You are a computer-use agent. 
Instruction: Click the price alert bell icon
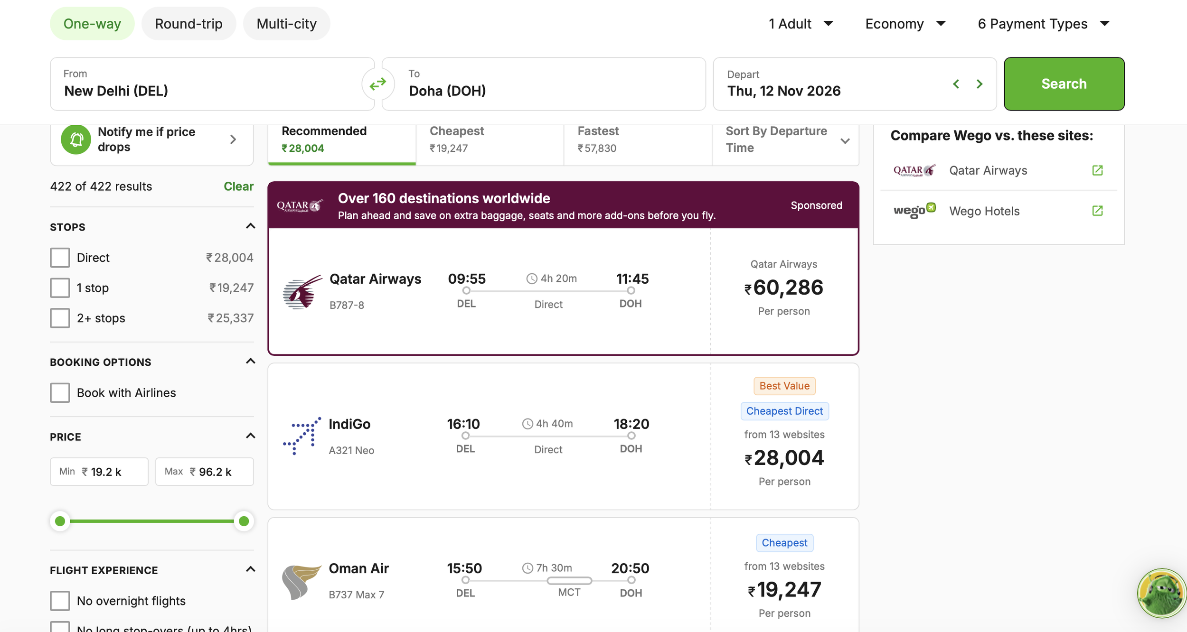click(76, 139)
